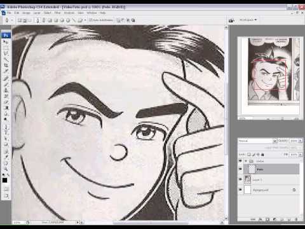305x229 pixels.
Task: Click the Create new group icon
Action: (x=282, y=219)
